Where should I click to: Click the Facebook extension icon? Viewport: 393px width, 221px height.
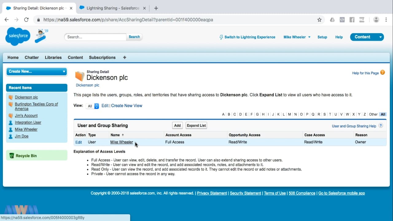352,20
